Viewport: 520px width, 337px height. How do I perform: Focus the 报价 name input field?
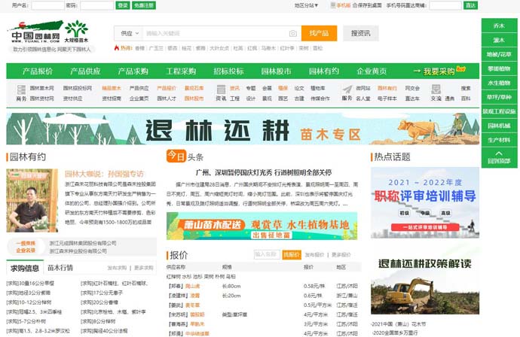[x=268, y=254]
